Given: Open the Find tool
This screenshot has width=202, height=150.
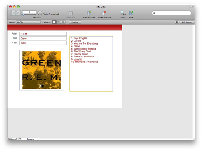Looking at the screenshot, I should (122, 13).
